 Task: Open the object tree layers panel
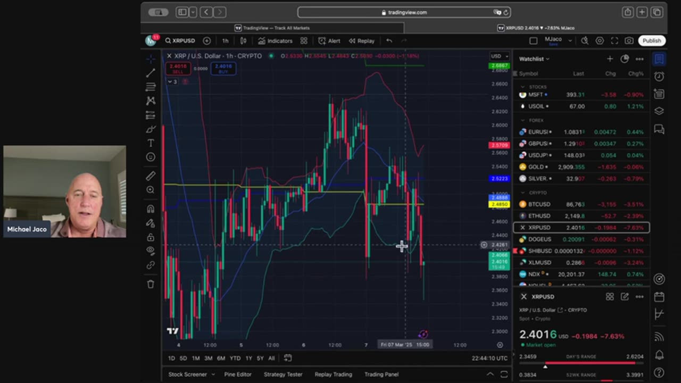point(659,111)
